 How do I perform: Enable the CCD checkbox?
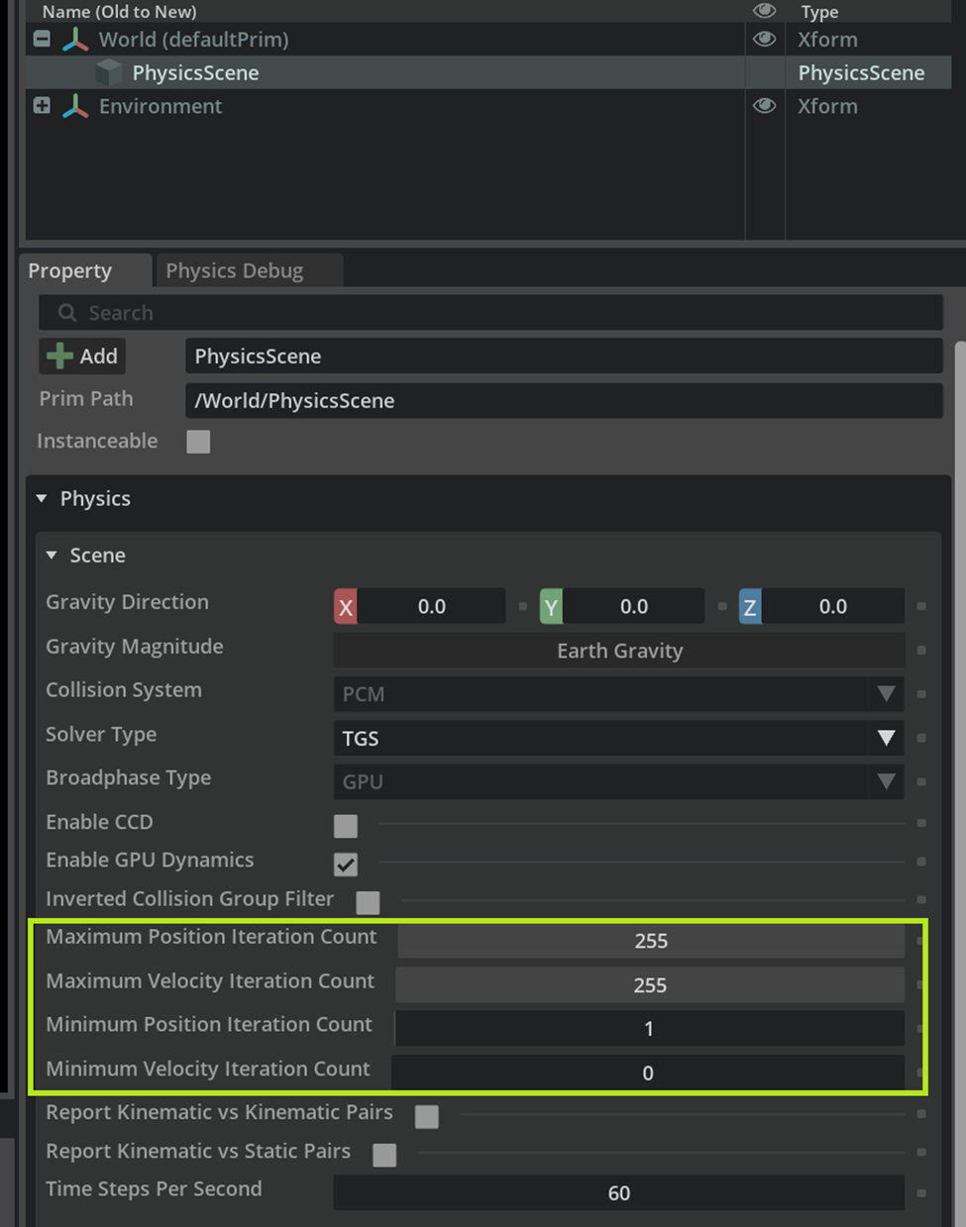click(x=346, y=826)
